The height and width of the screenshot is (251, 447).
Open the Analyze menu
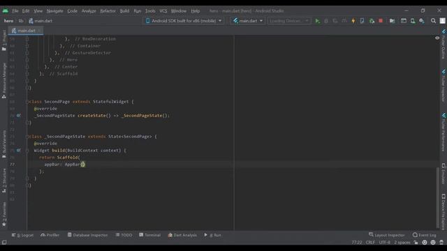89,11
